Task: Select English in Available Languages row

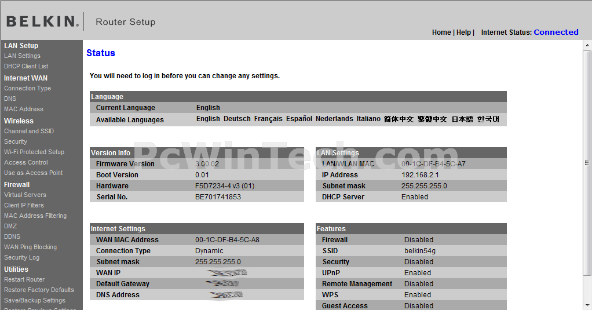Action: (207, 119)
